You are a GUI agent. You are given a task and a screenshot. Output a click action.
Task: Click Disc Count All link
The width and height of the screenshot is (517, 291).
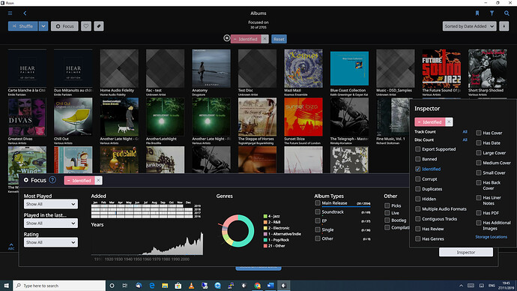pyautogui.click(x=465, y=139)
